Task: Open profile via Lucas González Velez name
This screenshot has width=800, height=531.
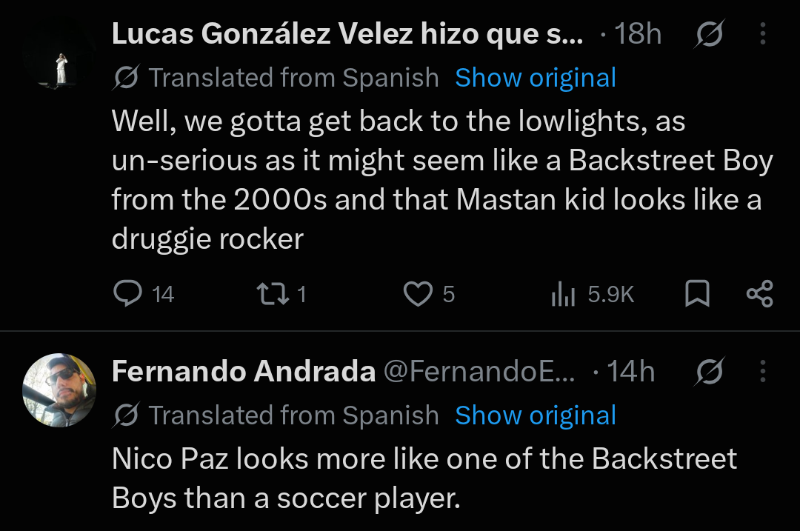Action: (347, 34)
